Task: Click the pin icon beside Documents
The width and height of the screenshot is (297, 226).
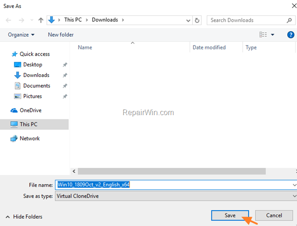Action: coord(65,86)
